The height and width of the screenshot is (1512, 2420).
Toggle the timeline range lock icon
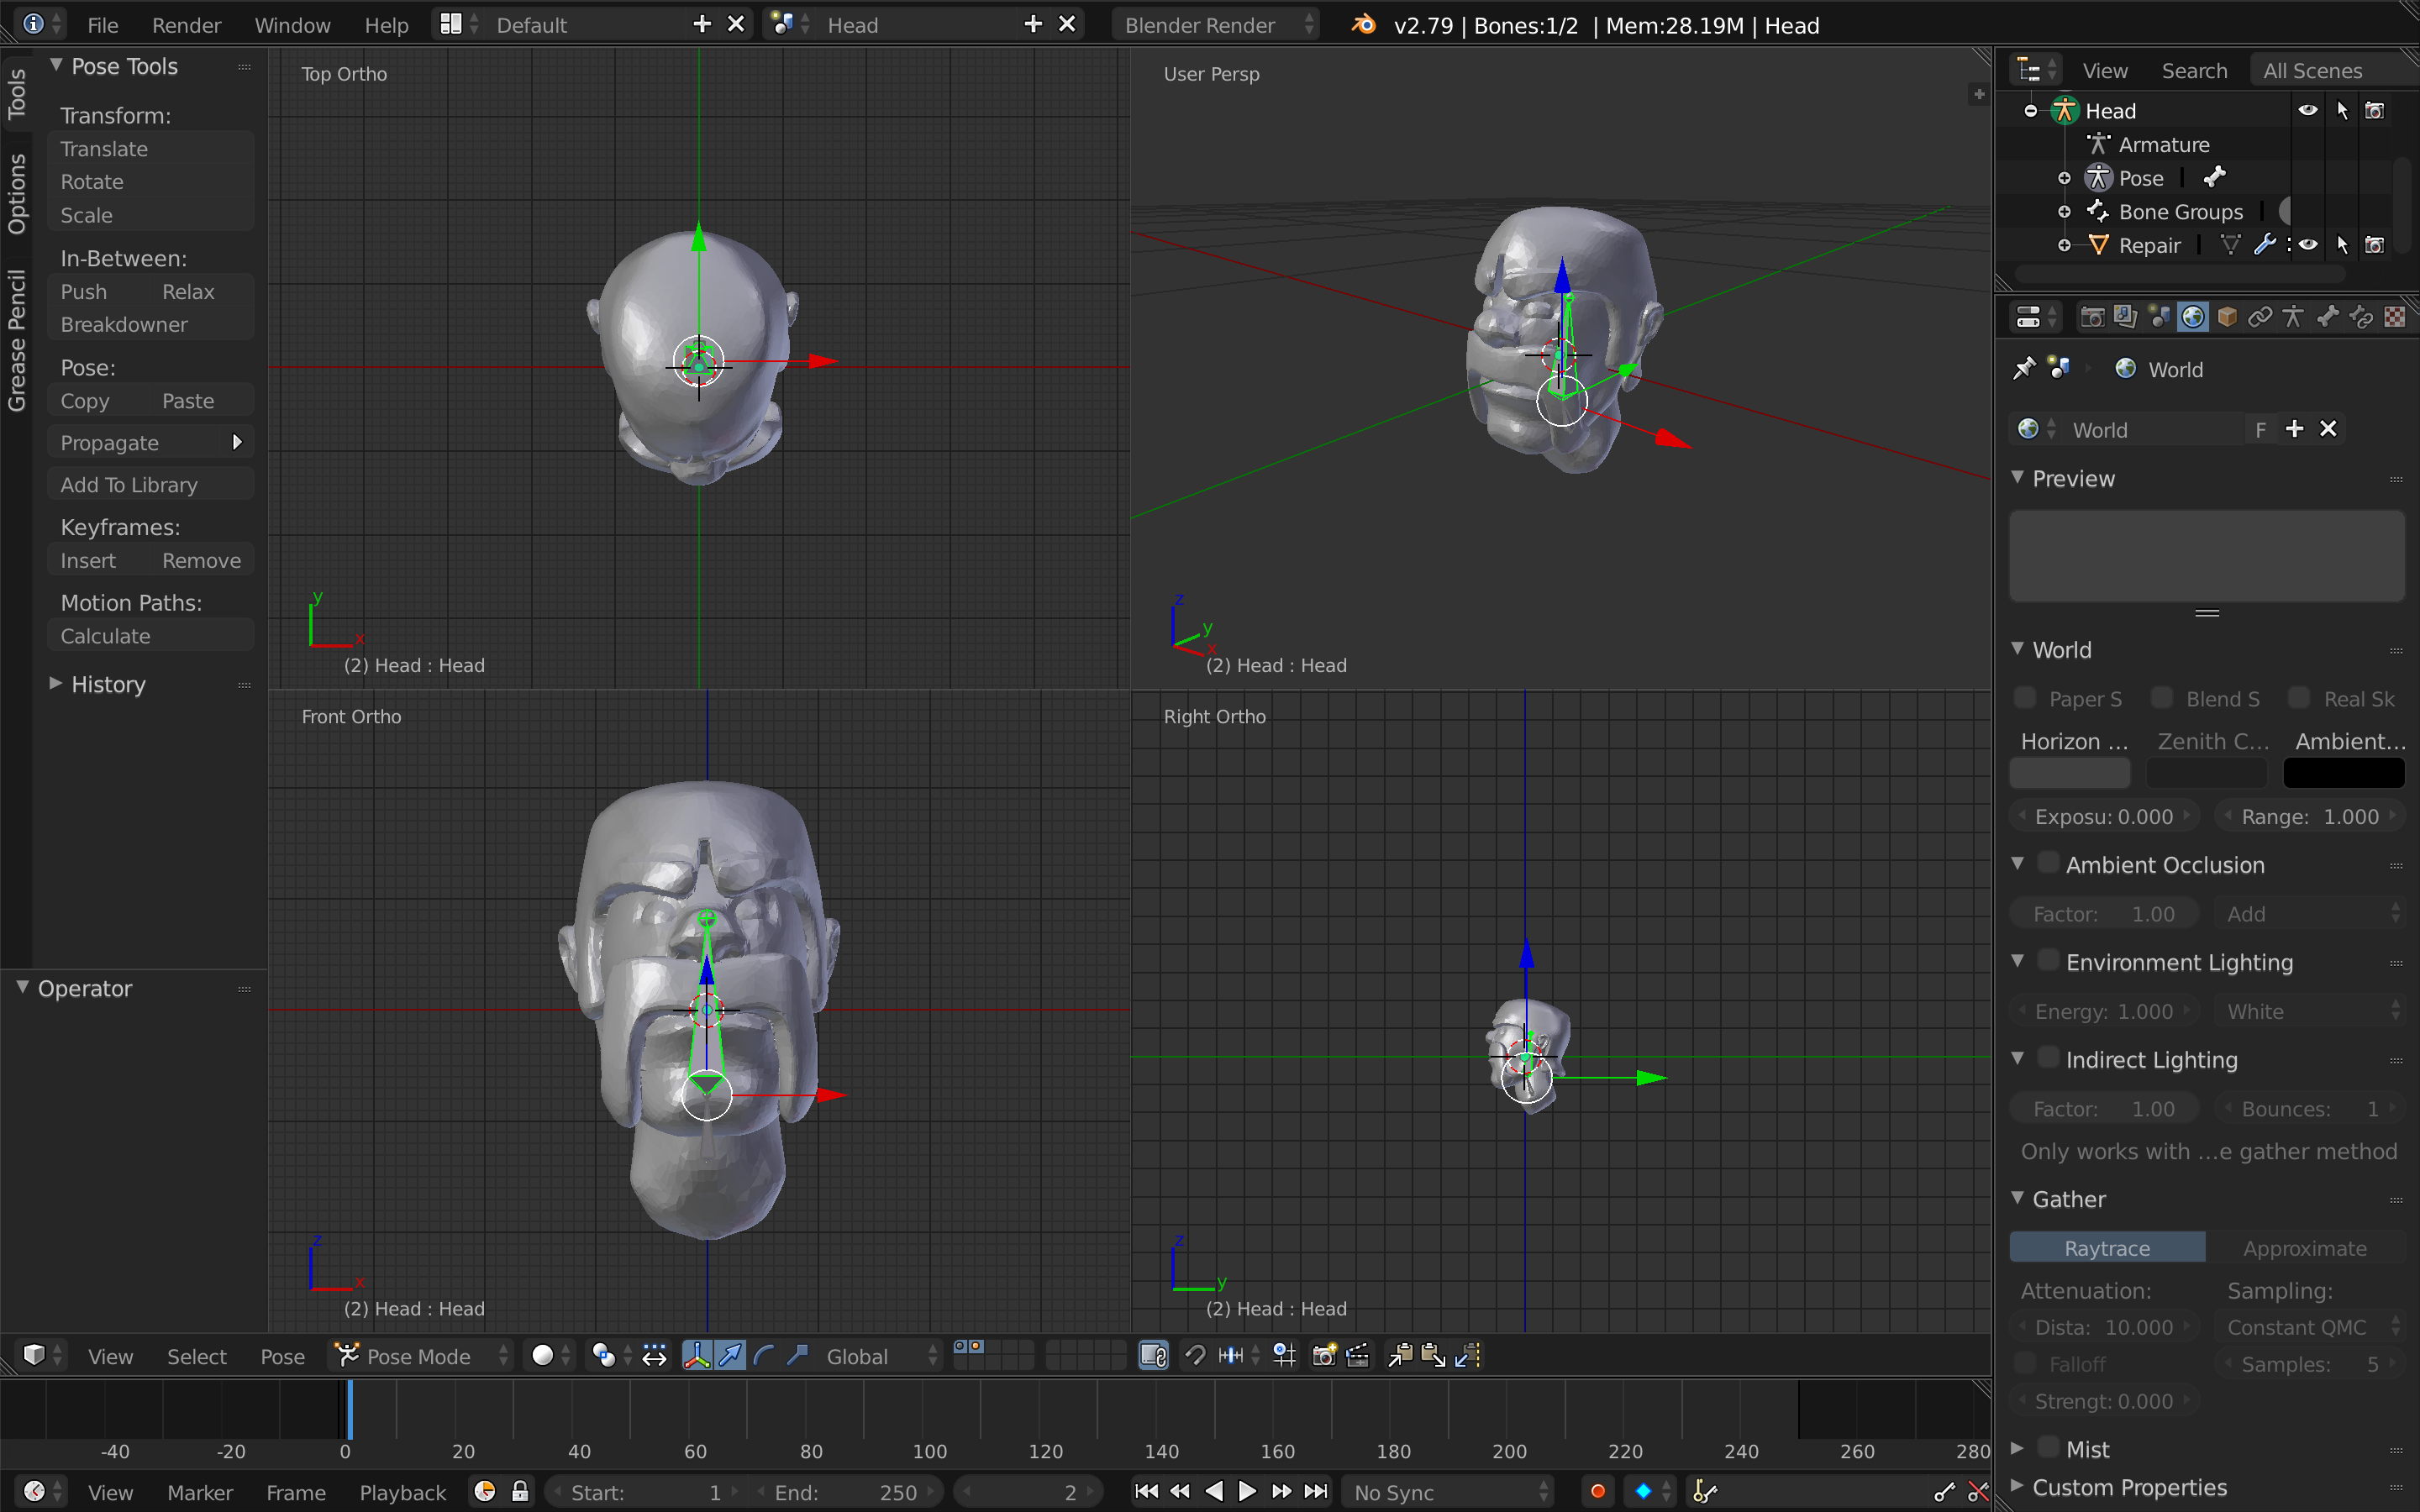[520, 1492]
